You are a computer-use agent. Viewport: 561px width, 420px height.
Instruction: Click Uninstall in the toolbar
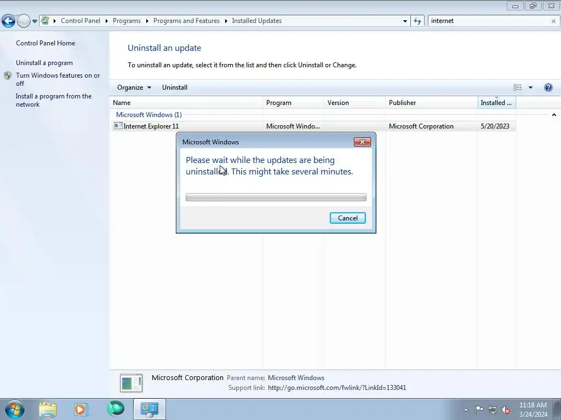[175, 87]
